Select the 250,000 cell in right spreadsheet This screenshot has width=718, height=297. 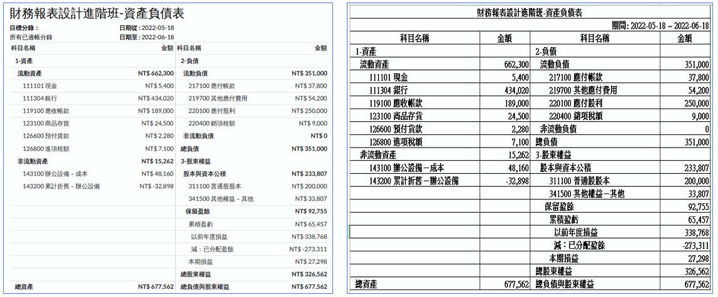pos(685,103)
